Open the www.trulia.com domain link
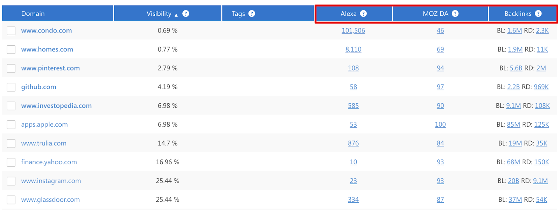 click(x=44, y=143)
